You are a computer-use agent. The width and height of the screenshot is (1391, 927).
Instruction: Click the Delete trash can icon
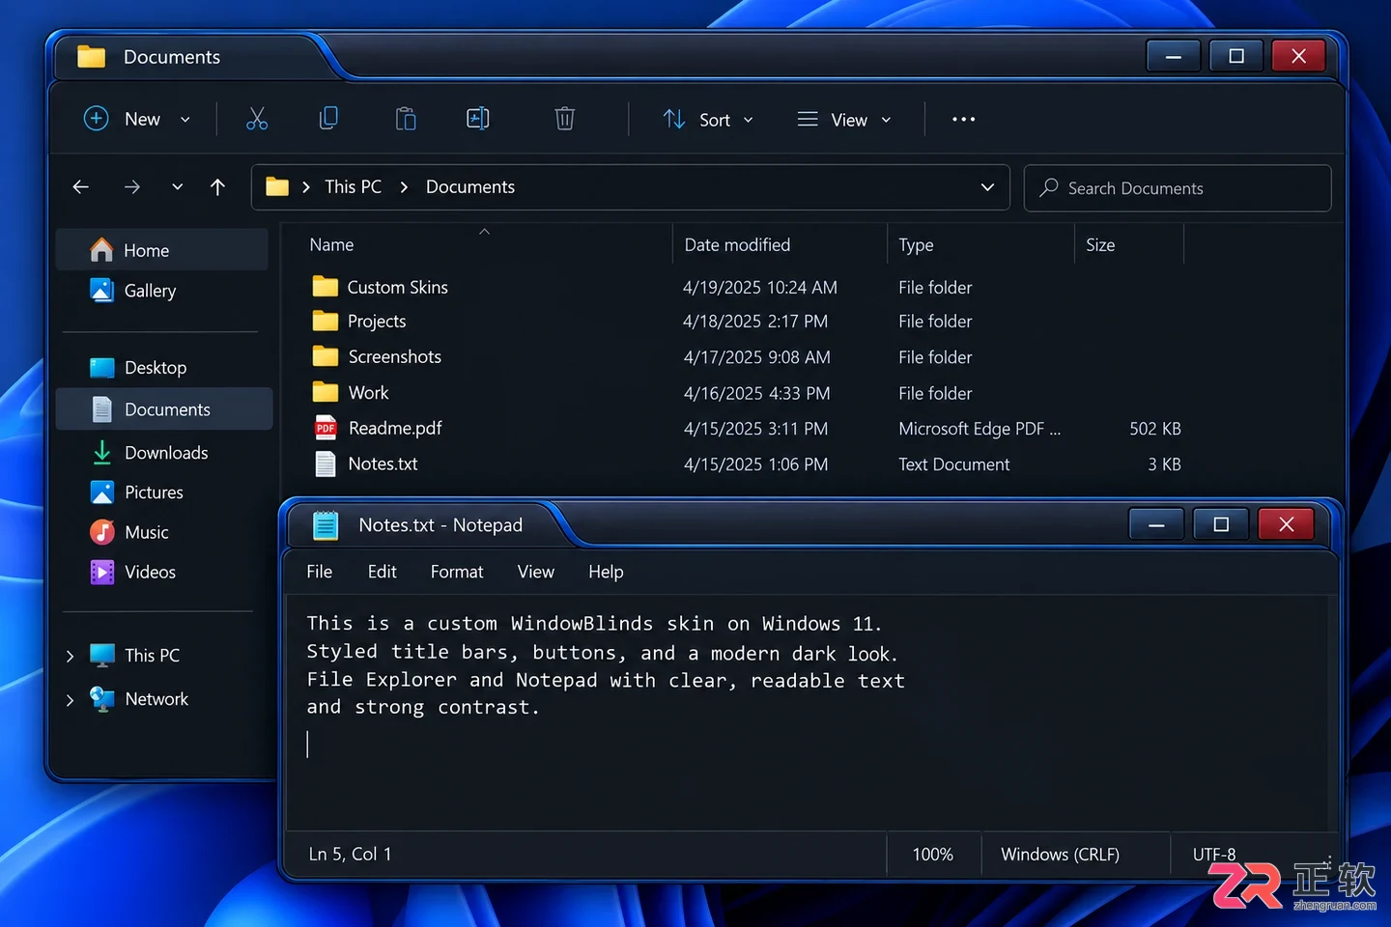click(565, 119)
